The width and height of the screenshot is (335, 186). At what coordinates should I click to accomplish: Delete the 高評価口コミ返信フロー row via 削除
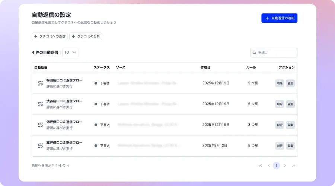pos(280,146)
